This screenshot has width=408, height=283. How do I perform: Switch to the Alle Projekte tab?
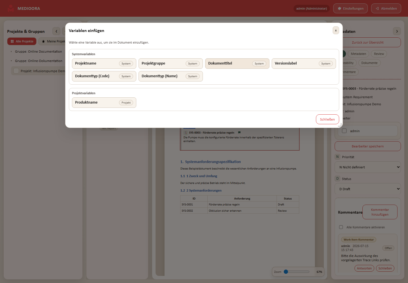(x=22, y=41)
